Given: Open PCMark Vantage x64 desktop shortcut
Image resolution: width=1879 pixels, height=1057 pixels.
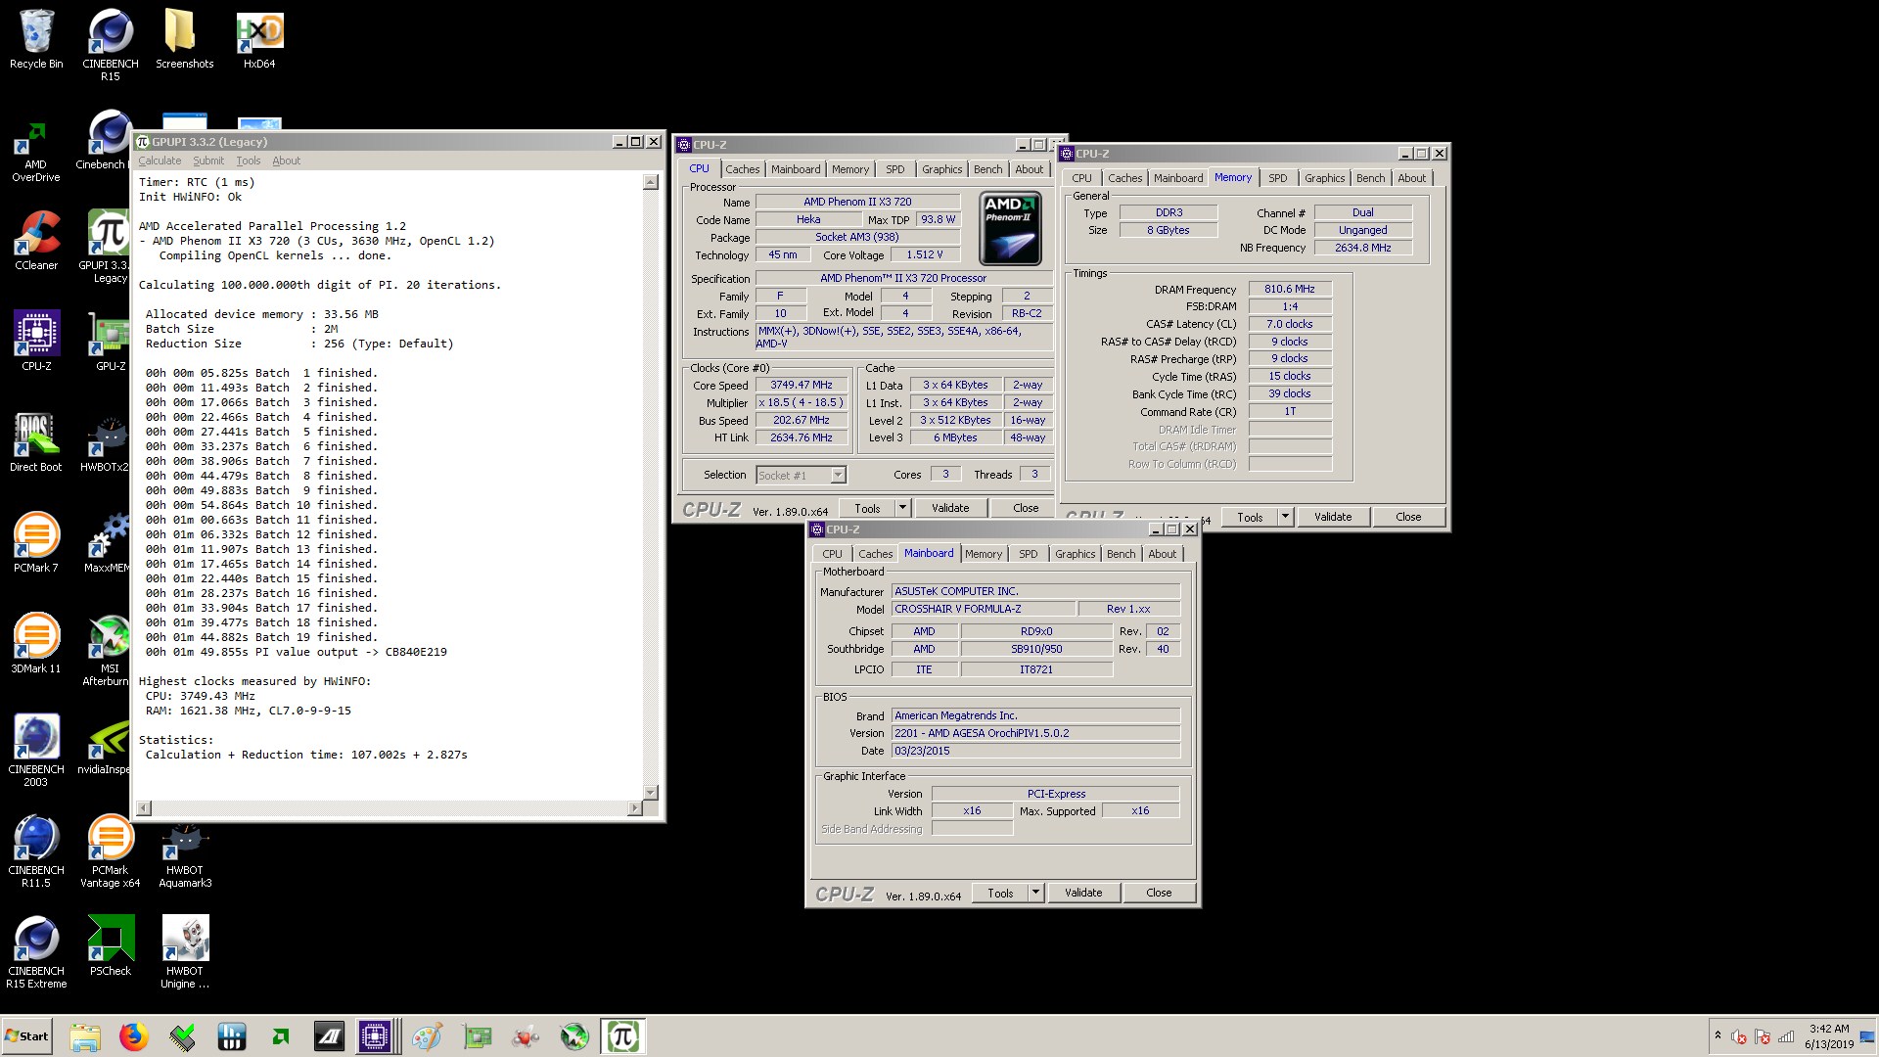Looking at the screenshot, I should (x=110, y=850).
